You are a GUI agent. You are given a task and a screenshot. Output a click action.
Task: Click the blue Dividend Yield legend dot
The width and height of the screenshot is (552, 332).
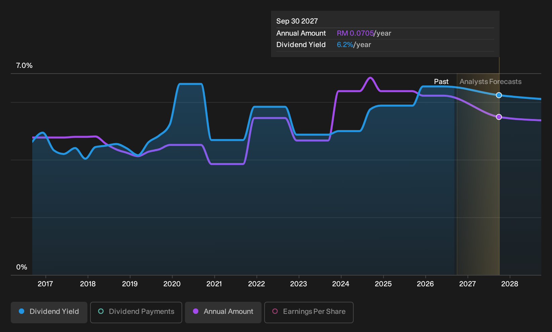pos(22,312)
